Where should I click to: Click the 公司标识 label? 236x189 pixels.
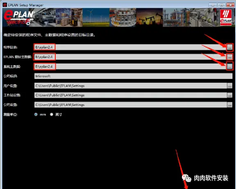pos(10,76)
